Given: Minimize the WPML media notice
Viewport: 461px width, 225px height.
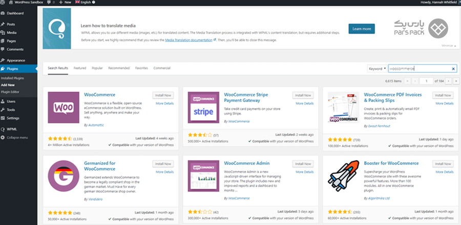Looking at the screenshot, I should coord(449,46).
